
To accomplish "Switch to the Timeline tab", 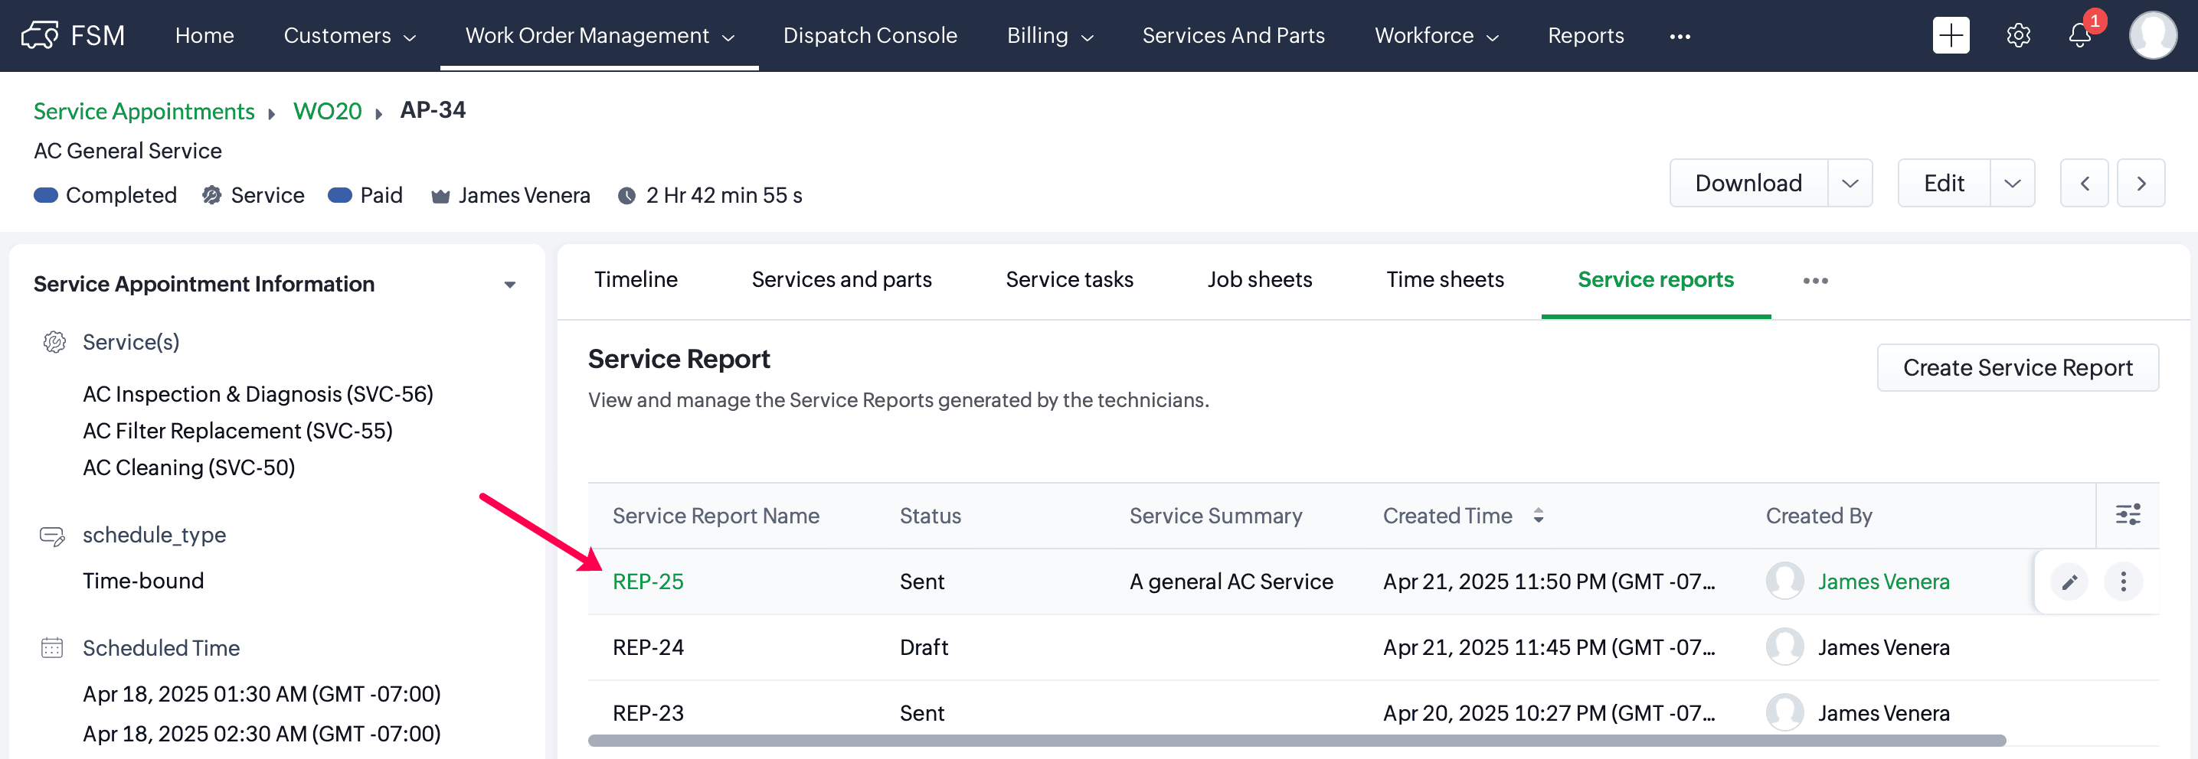I will (636, 280).
